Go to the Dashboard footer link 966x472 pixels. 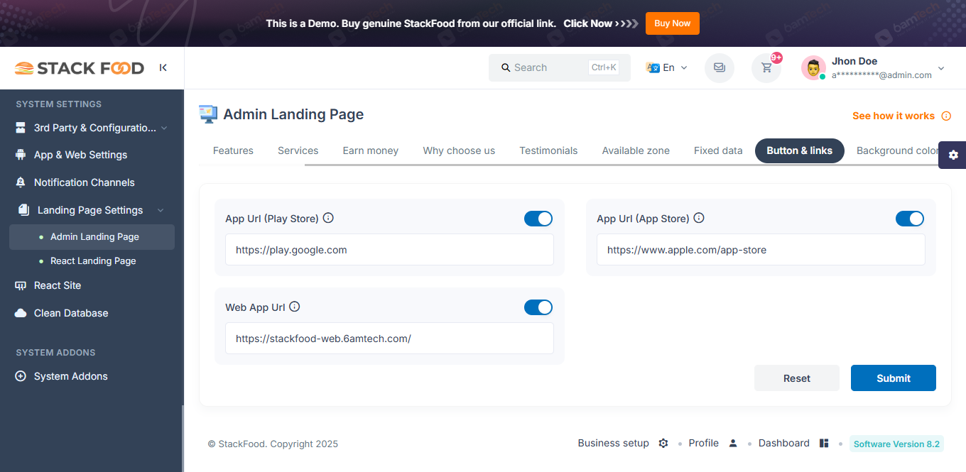tap(784, 443)
